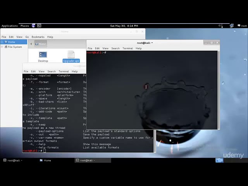Open Bookmarks menu in file manager
Screen dimensions: 248x186
pos(38,37)
